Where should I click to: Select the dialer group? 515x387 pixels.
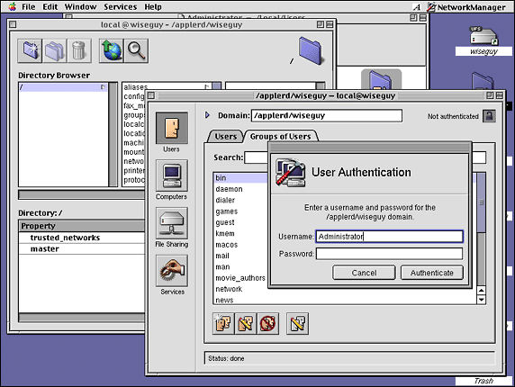pos(240,200)
